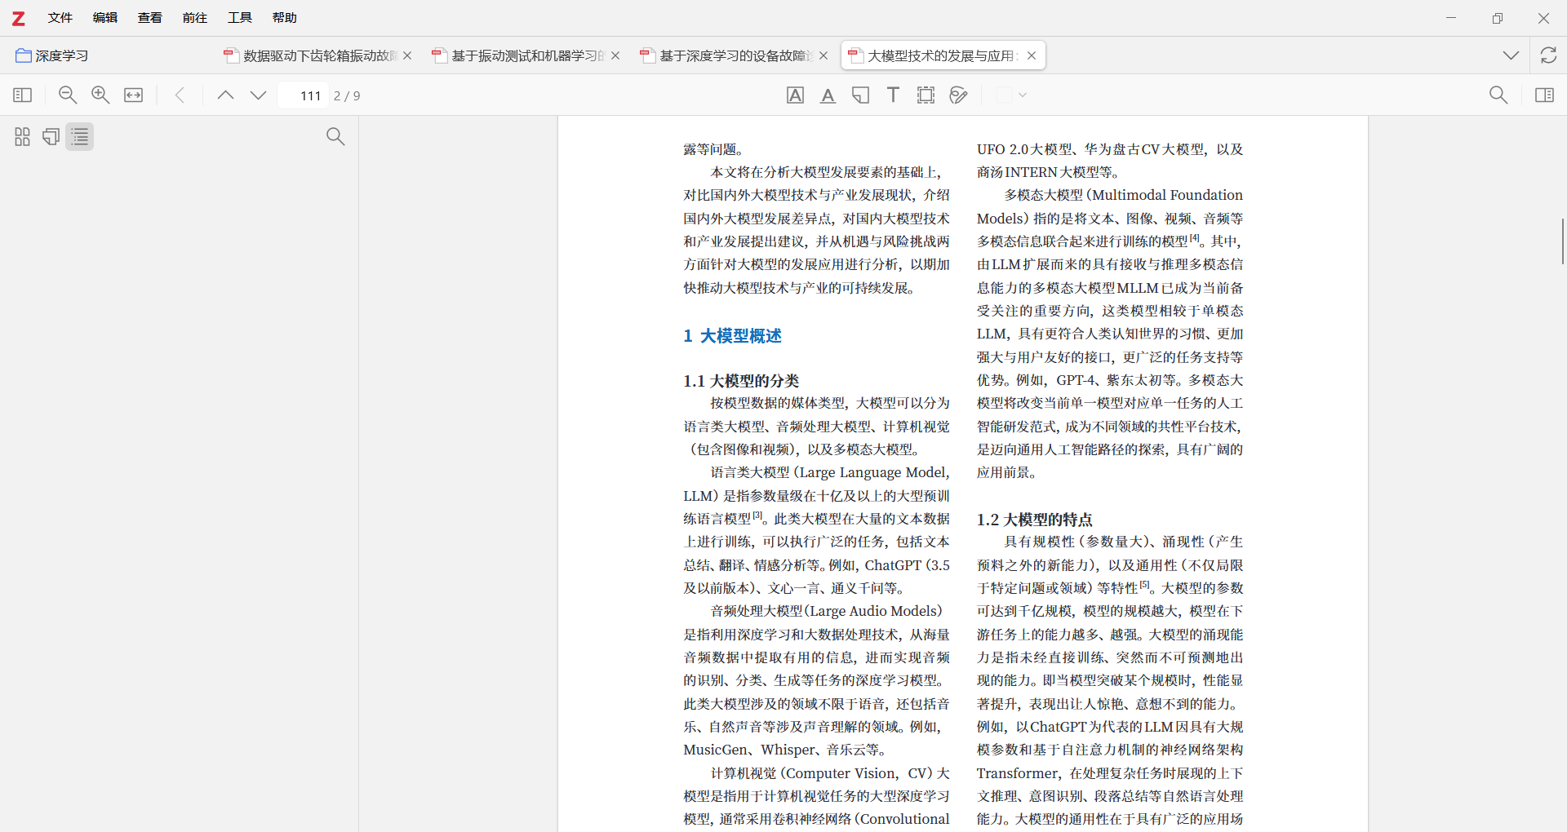This screenshot has width=1567, height=832.
Task: Go to the previous page
Action: point(225,95)
